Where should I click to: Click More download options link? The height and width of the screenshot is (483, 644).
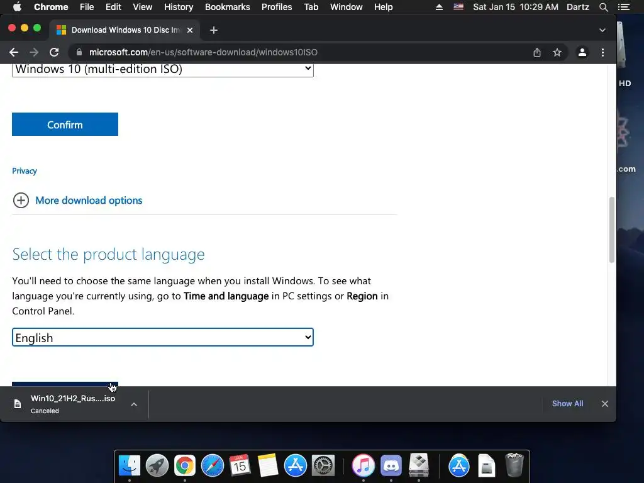pyautogui.click(x=89, y=201)
